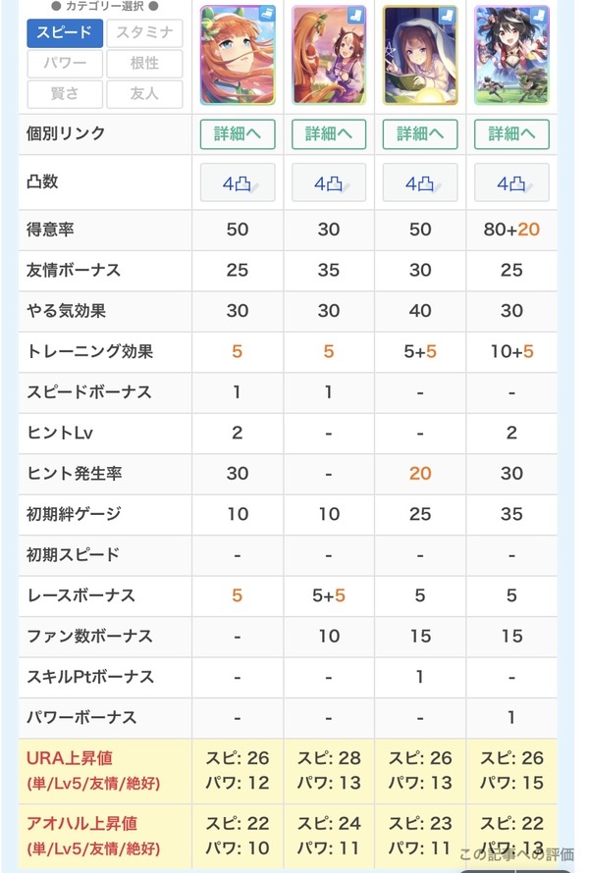This screenshot has height=873, width=589.
Task: Open the girl reading under blanket card
Action: click(x=420, y=55)
